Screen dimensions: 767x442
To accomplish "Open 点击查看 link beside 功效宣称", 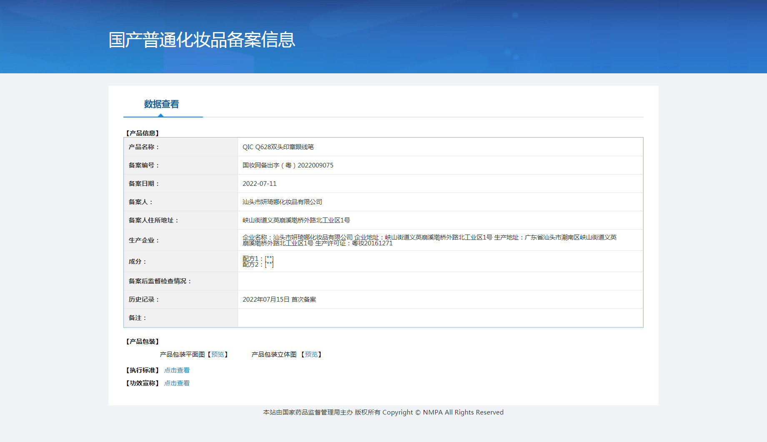I will 177,383.
